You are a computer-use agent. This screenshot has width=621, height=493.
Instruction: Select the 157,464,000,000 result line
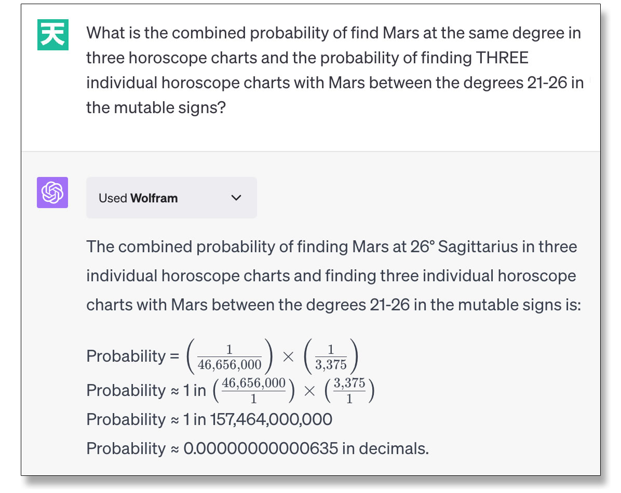[209, 419]
